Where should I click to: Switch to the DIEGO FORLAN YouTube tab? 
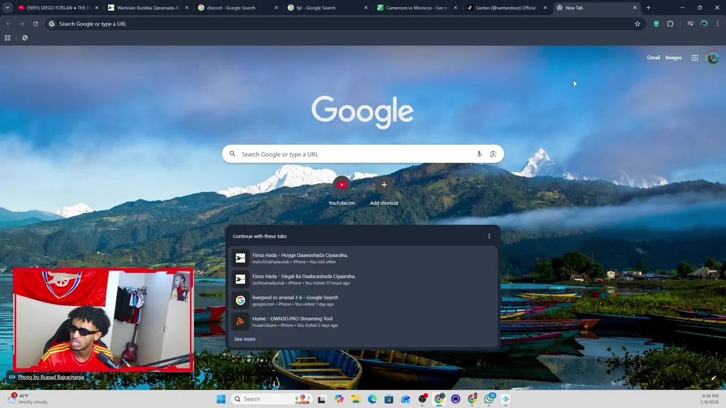[x=57, y=8]
